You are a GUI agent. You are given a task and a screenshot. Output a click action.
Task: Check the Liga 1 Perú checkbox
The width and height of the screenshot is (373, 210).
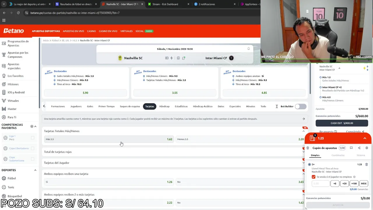[33, 138]
